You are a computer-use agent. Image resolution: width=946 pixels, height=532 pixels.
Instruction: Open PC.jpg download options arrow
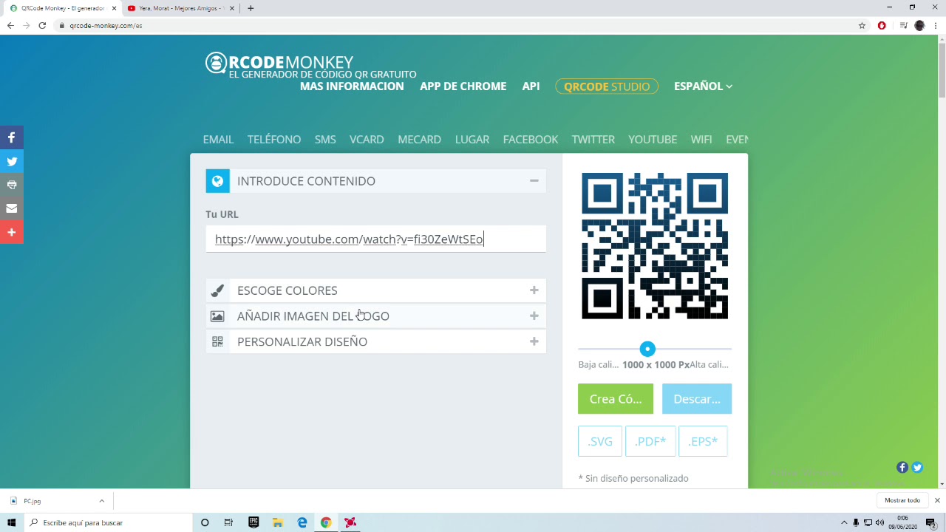click(x=101, y=501)
